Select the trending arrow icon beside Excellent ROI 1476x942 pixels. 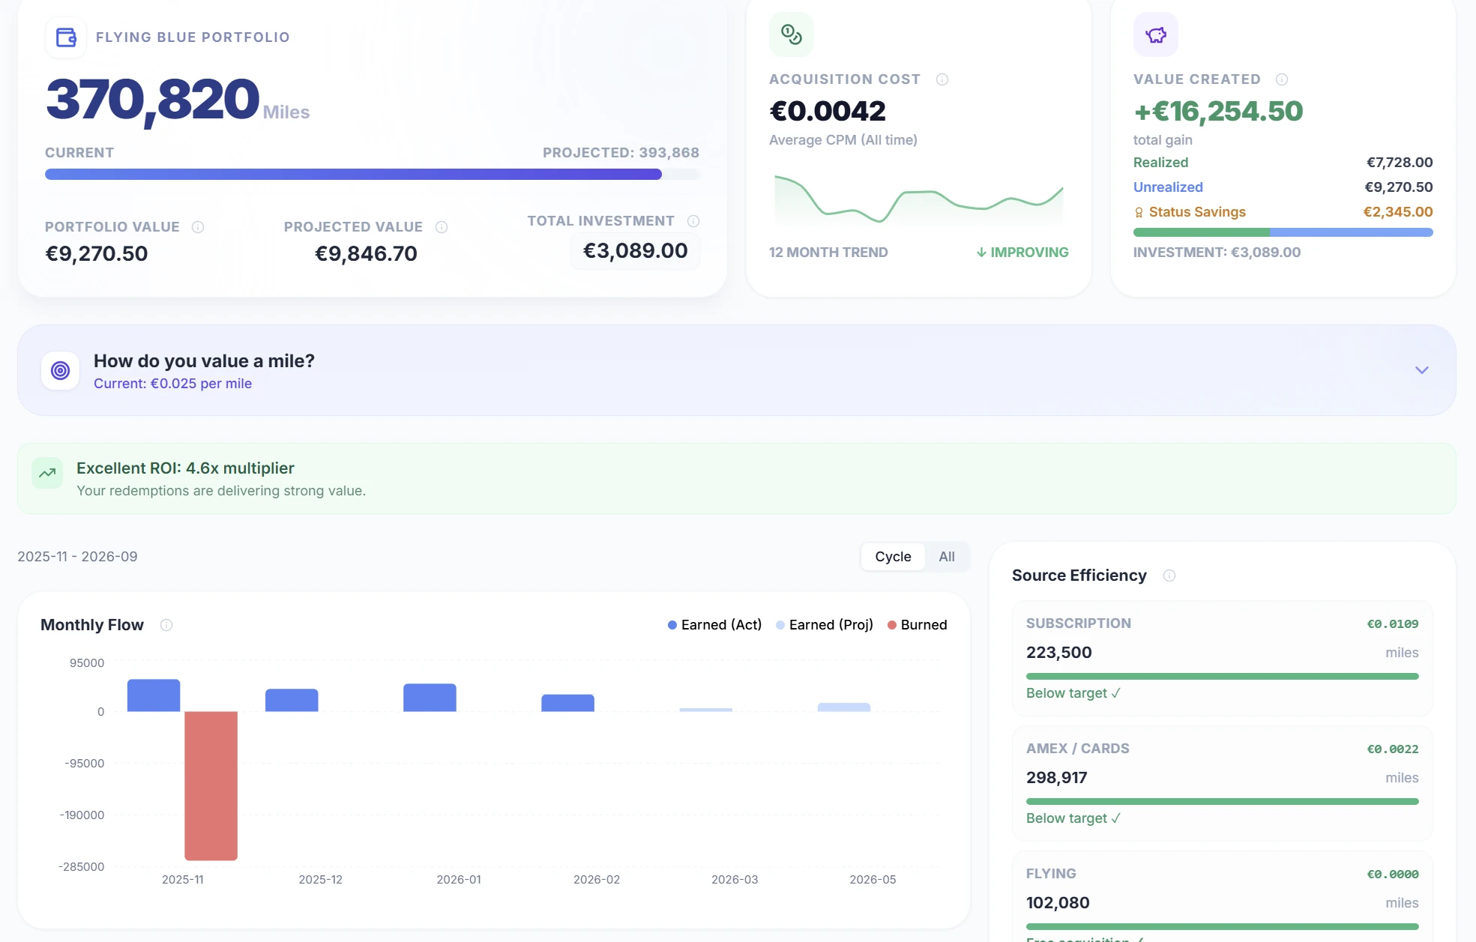[x=46, y=473]
